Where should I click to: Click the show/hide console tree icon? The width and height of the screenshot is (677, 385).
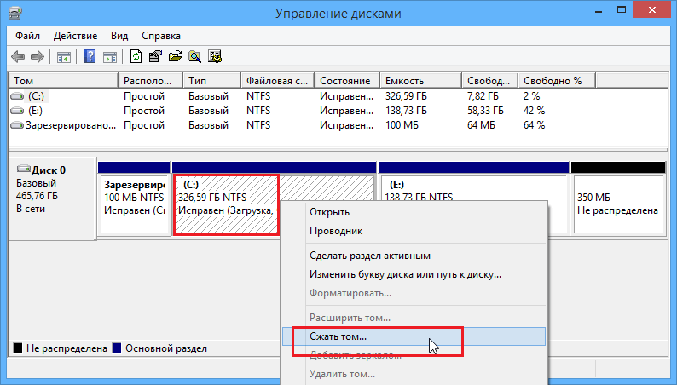pos(64,57)
